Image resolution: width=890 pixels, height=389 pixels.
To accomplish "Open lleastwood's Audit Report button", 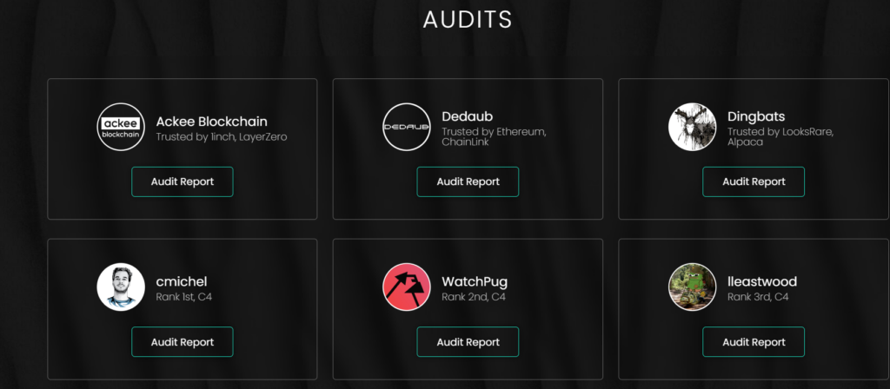I will (x=754, y=342).
